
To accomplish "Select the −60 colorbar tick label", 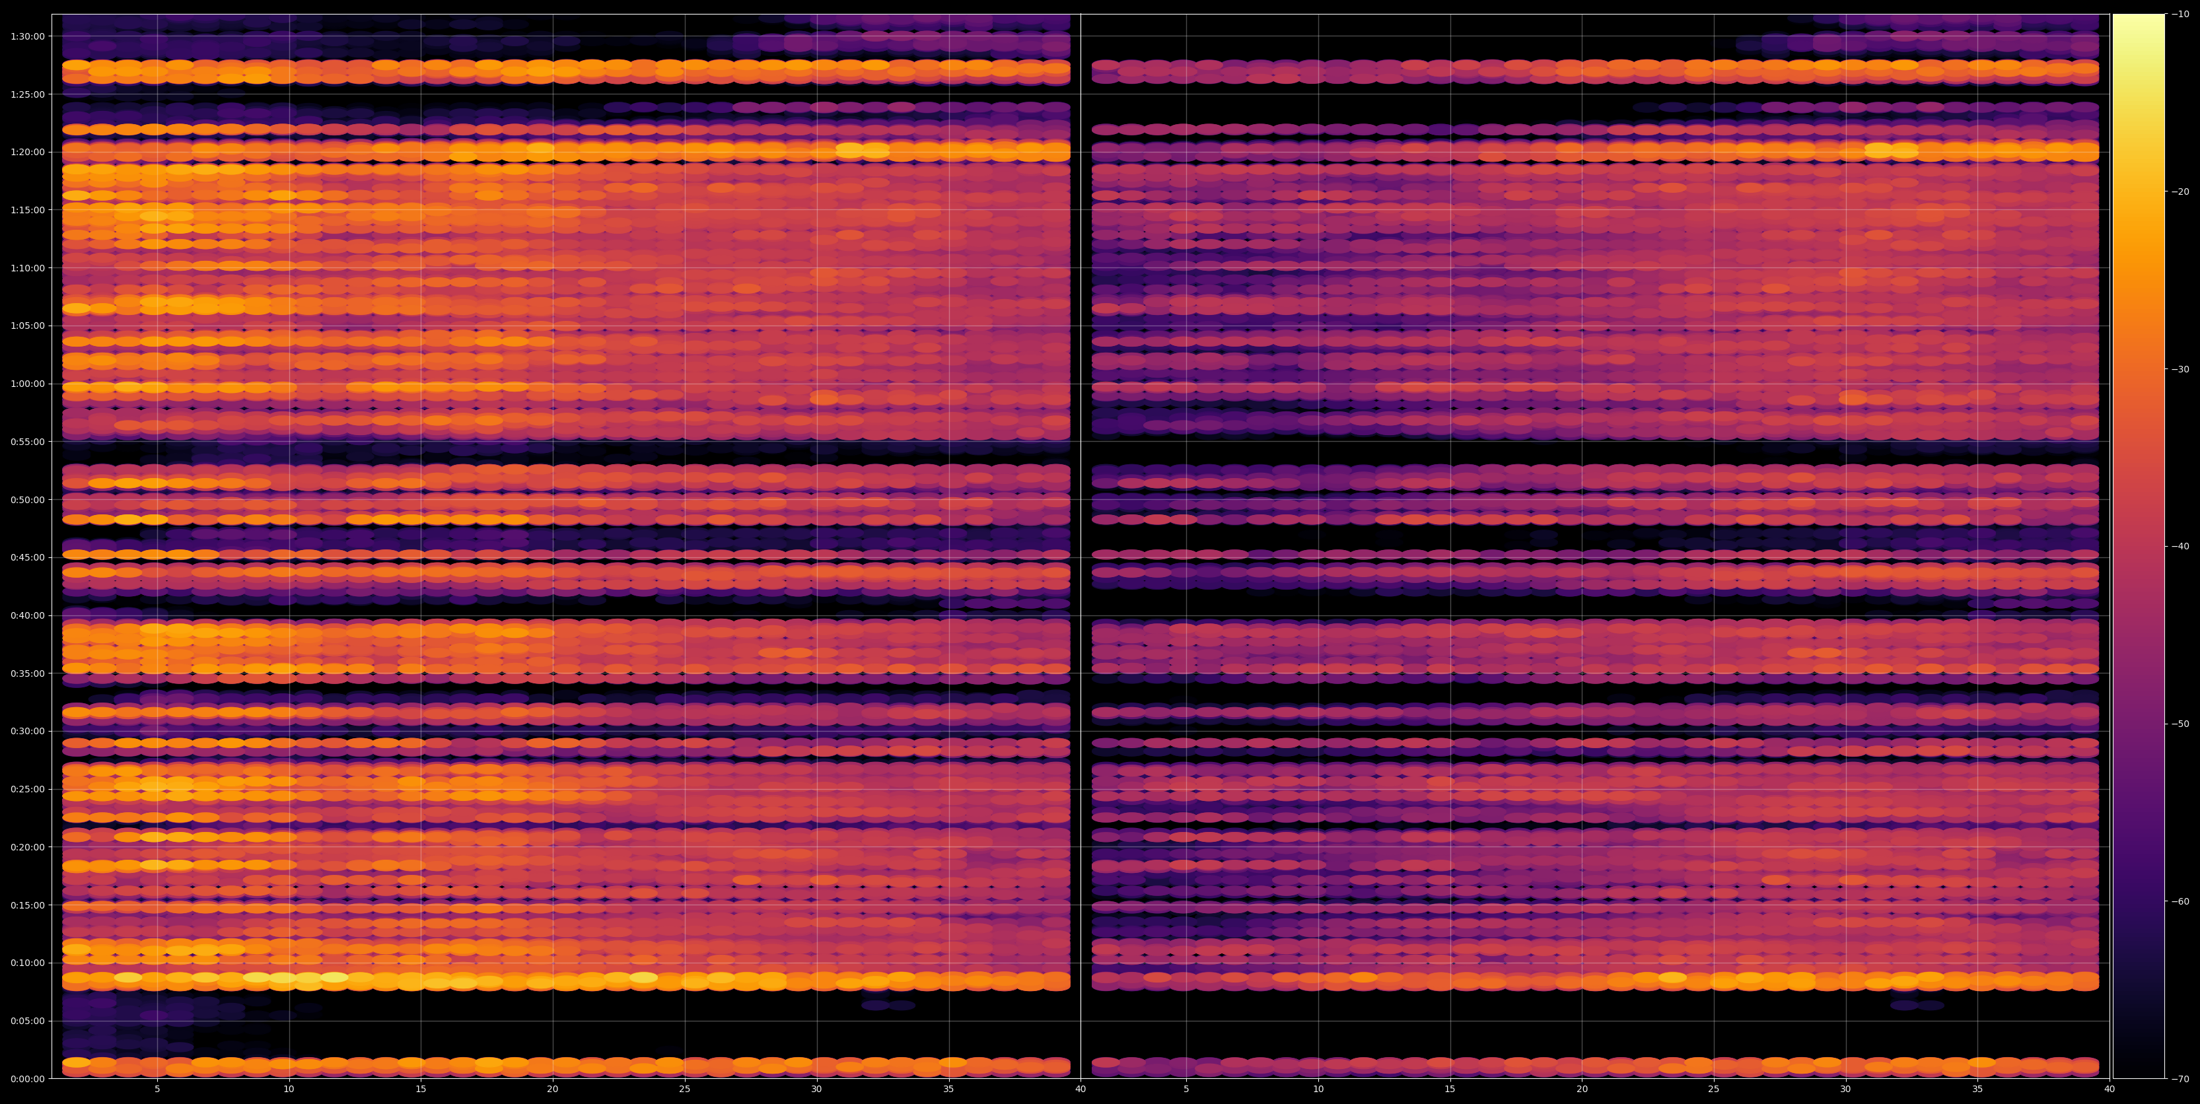I will tap(2180, 902).
